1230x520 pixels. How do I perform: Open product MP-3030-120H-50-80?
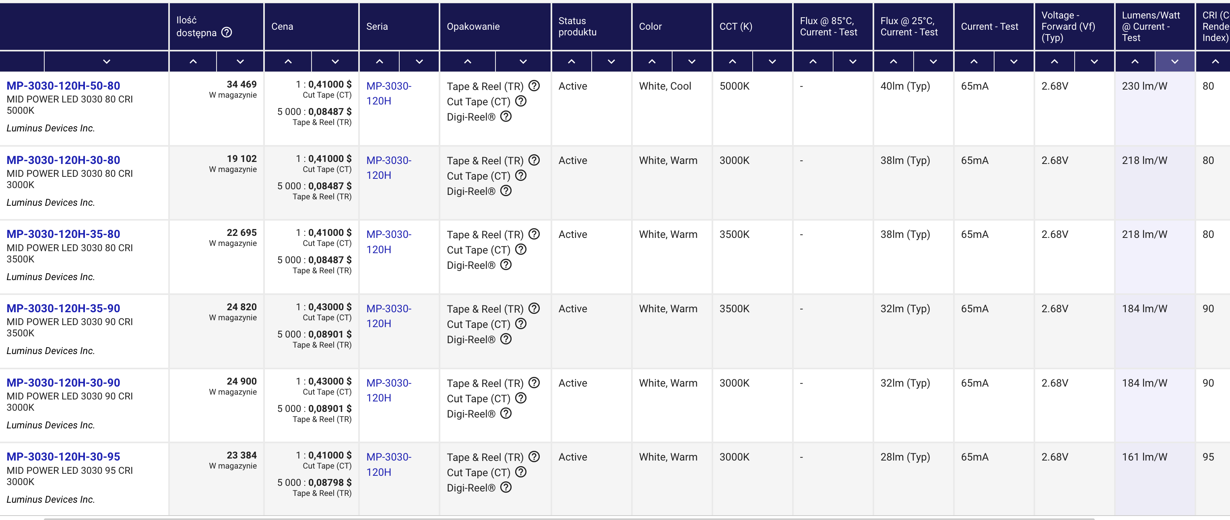click(64, 86)
